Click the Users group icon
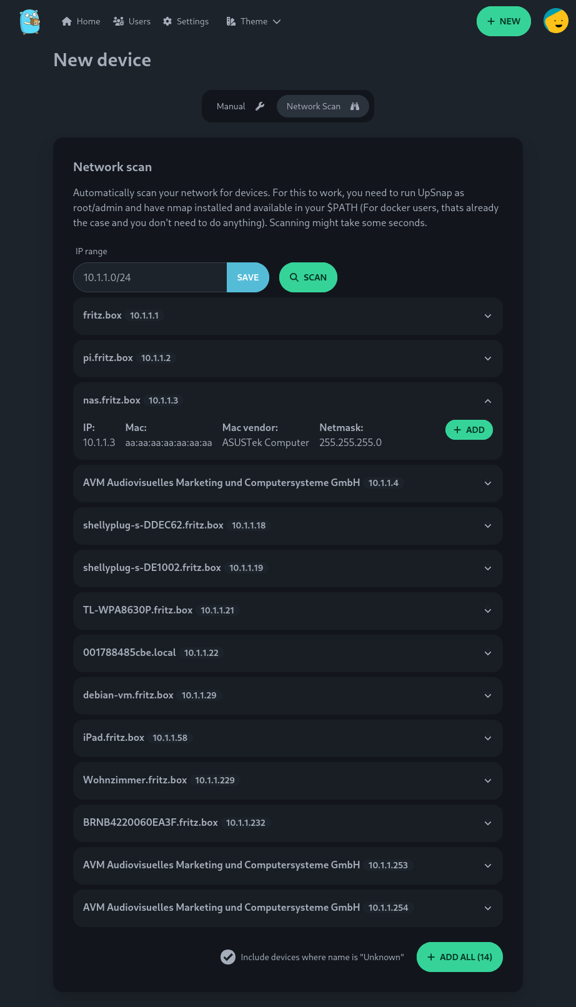Image resolution: width=576 pixels, height=1007 pixels. tap(119, 21)
